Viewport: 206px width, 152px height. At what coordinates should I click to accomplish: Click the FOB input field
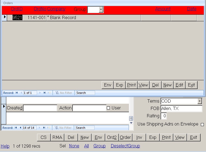pyautogui.click(x=181, y=109)
